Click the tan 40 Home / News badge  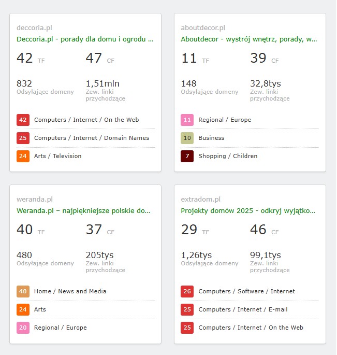23,291
